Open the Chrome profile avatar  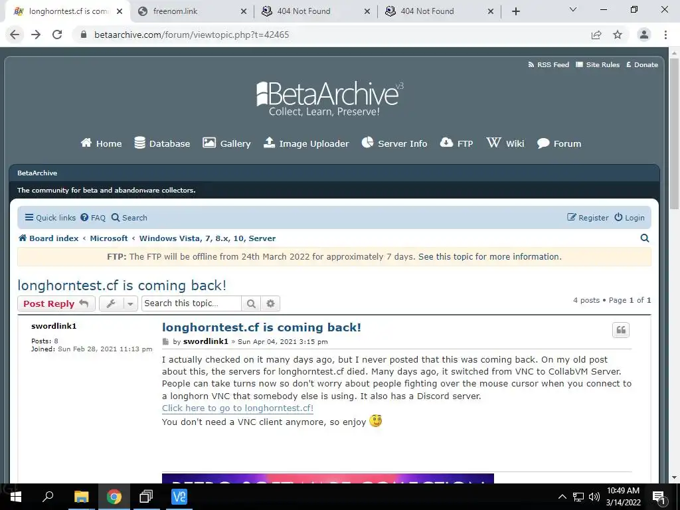644,35
